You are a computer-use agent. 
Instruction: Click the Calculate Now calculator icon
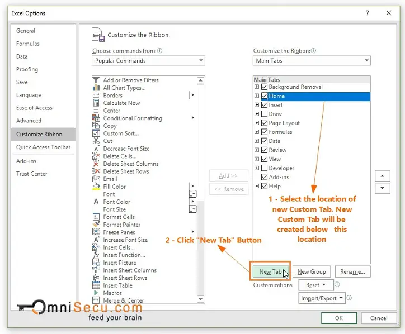[96, 103]
